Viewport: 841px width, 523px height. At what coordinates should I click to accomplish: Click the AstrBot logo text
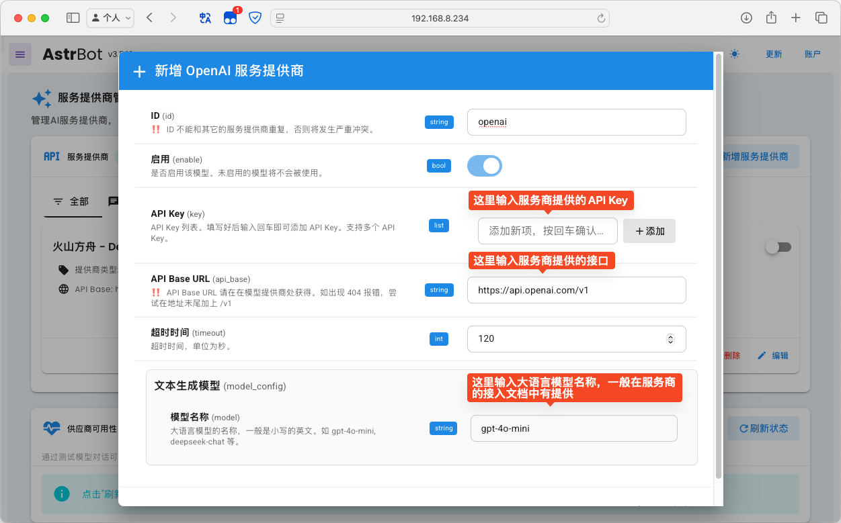tap(73, 54)
